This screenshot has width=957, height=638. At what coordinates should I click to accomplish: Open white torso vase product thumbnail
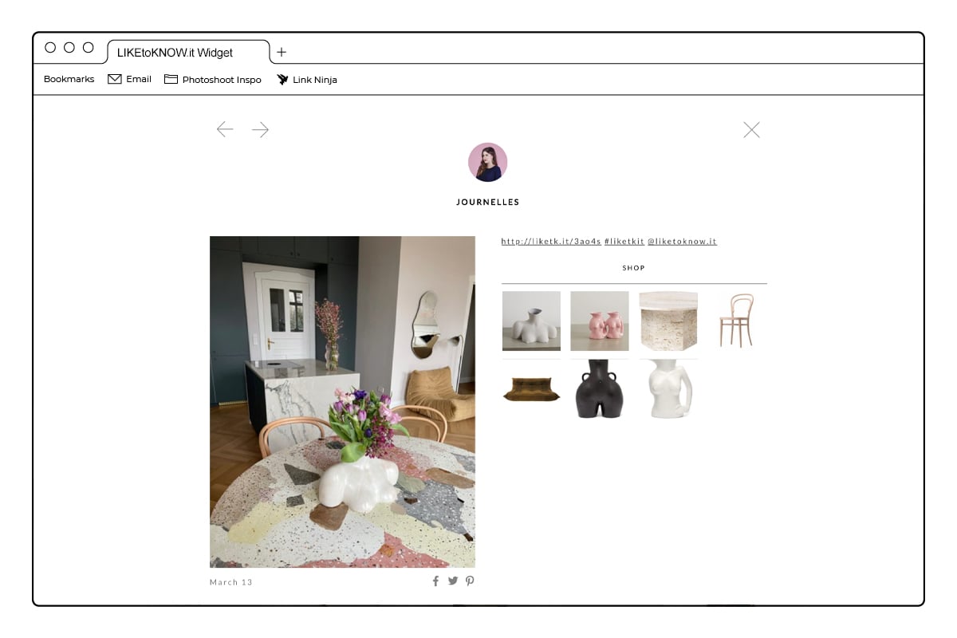coord(531,321)
